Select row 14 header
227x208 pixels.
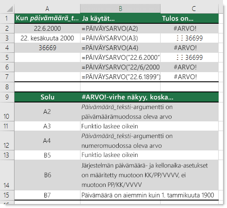coord(7,175)
